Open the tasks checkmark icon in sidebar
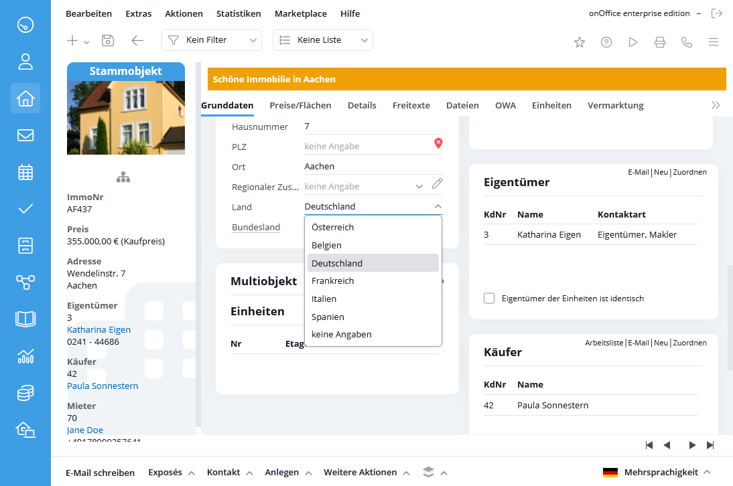Viewport: 733px width, 486px height. 25,209
